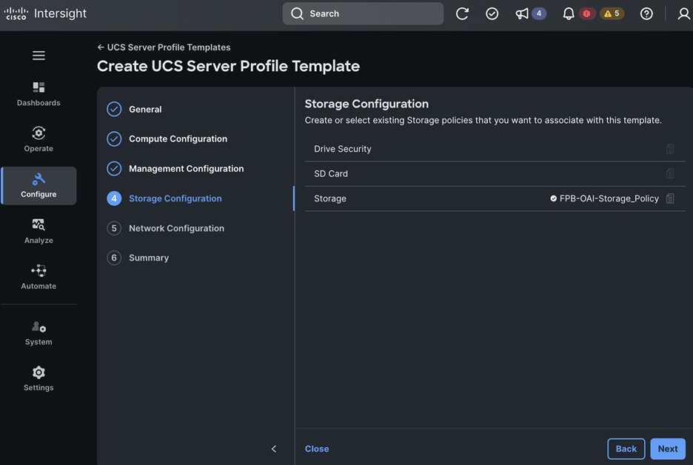Click the Next button

click(x=667, y=449)
